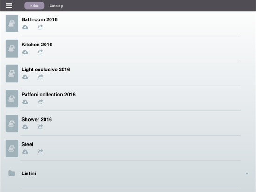Click the Shower 2016 title
Viewport: 256px width, 192px height.
pos(37,119)
